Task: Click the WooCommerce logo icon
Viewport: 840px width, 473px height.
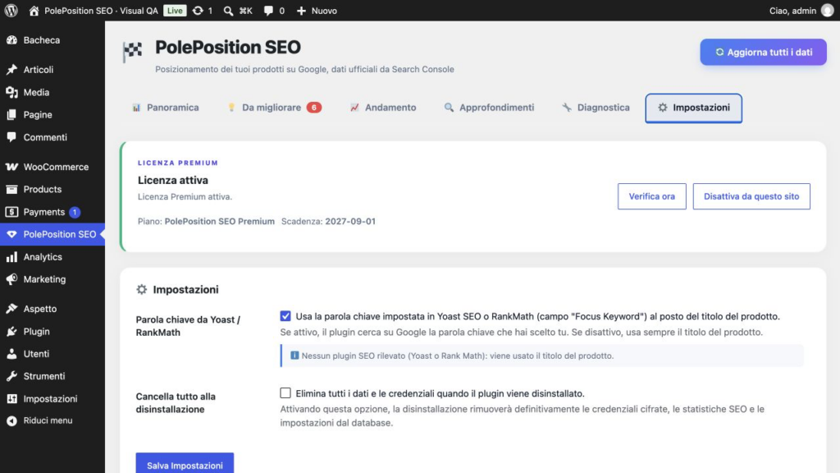Action: (11, 167)
